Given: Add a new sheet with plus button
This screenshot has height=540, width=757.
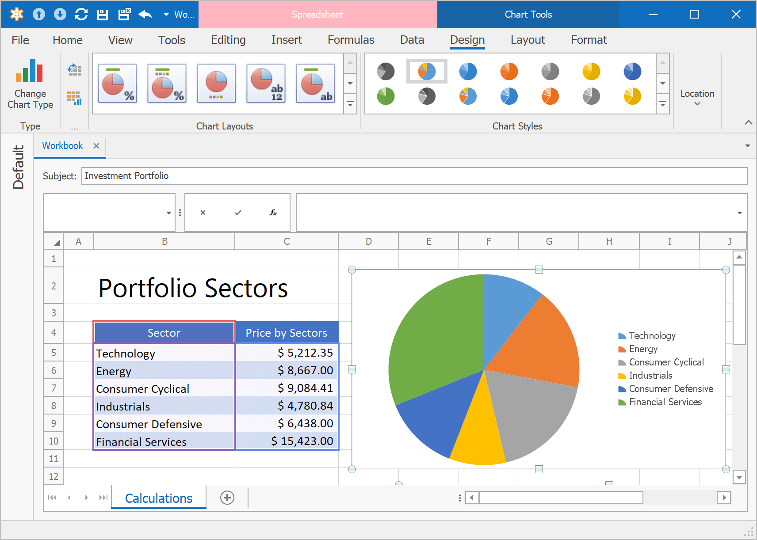Looking at the screenshot, I should [x=227, y=498].
